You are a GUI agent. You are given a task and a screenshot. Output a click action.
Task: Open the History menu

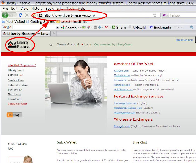37,9
